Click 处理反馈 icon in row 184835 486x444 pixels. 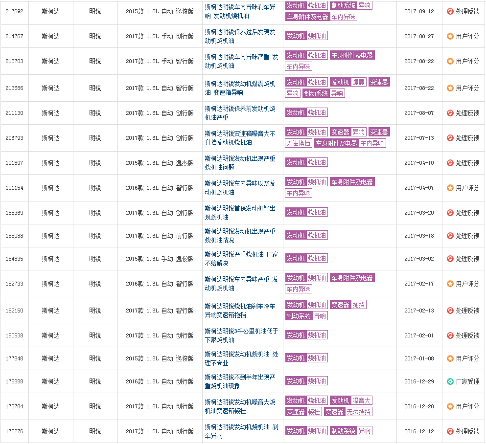(x=450, y=259)
